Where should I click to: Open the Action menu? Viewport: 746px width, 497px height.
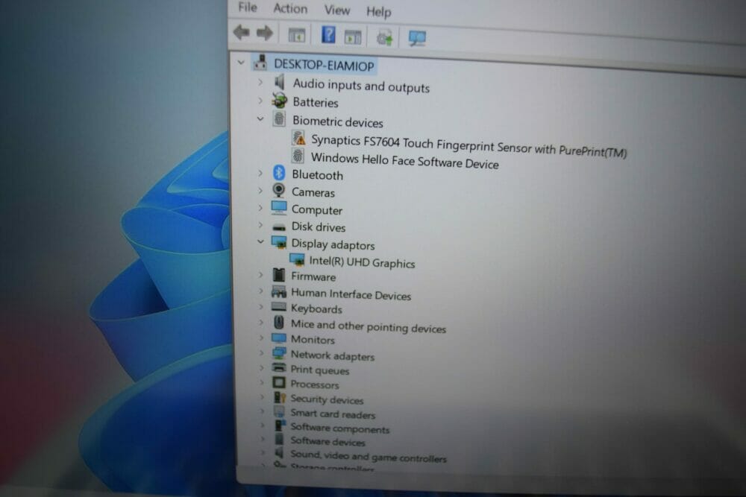[x=290, y=9]
